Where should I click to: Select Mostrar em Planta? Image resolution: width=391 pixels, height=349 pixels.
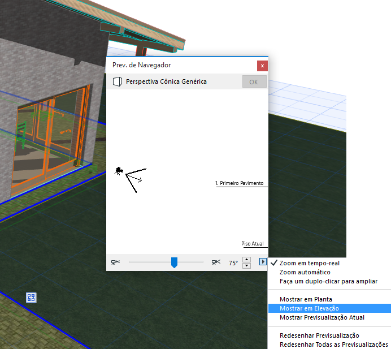point(306,299)
